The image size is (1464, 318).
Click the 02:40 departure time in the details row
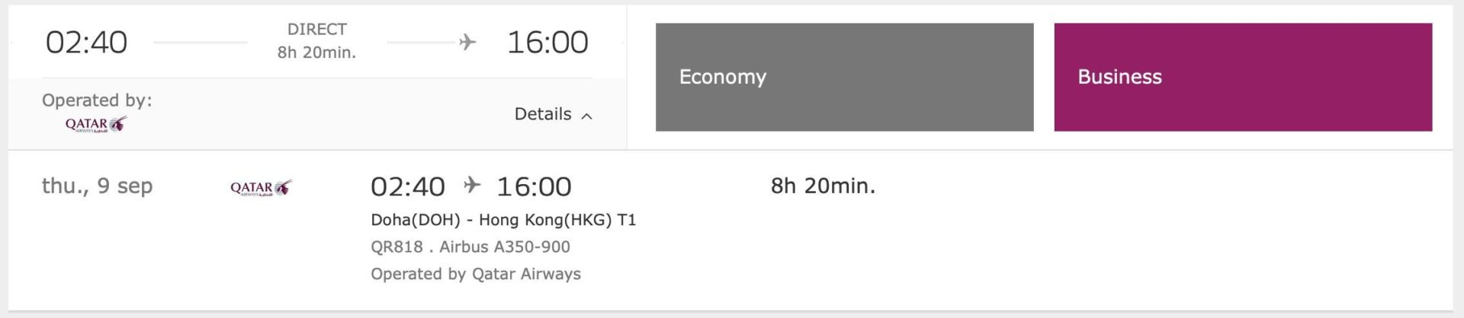(x=408, y=186)
